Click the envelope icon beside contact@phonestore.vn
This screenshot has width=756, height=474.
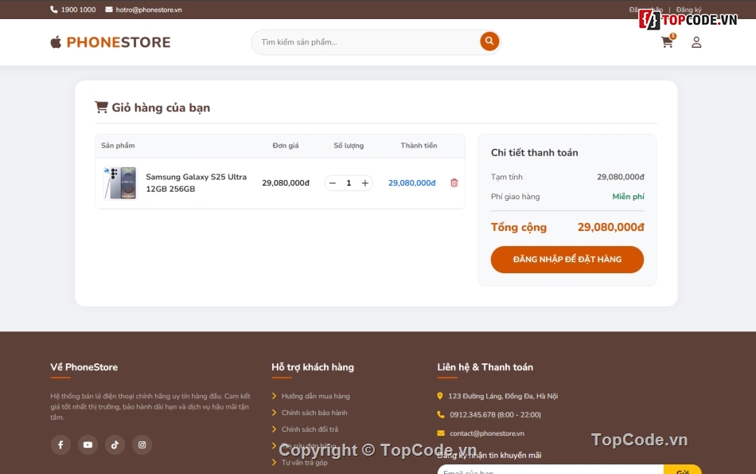(440, 433)
